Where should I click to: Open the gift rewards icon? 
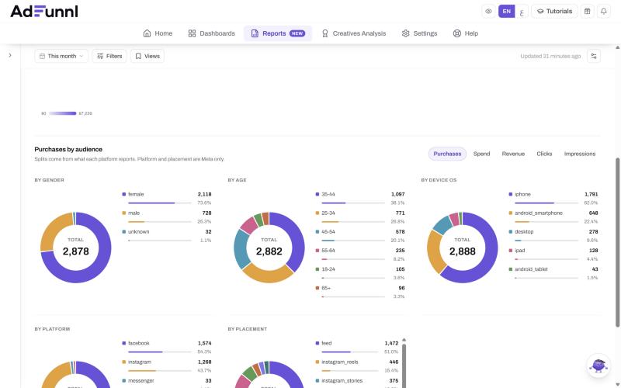point(588,11)
